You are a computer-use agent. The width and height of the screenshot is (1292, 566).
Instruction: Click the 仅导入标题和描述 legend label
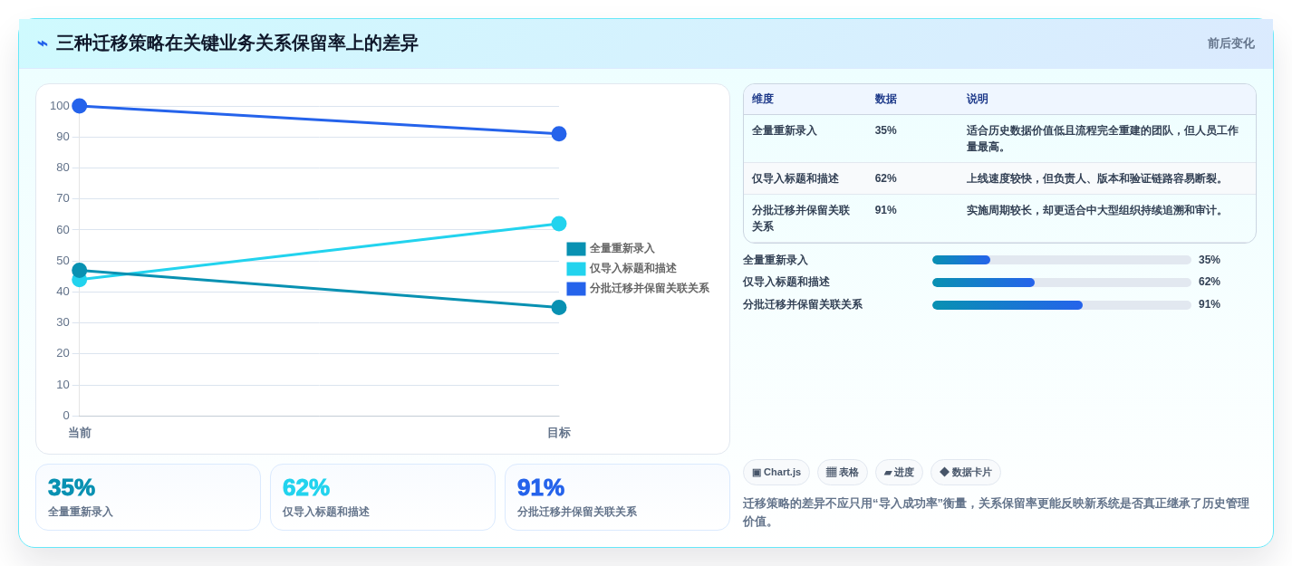pyautogui.click(x=632, y=269)
